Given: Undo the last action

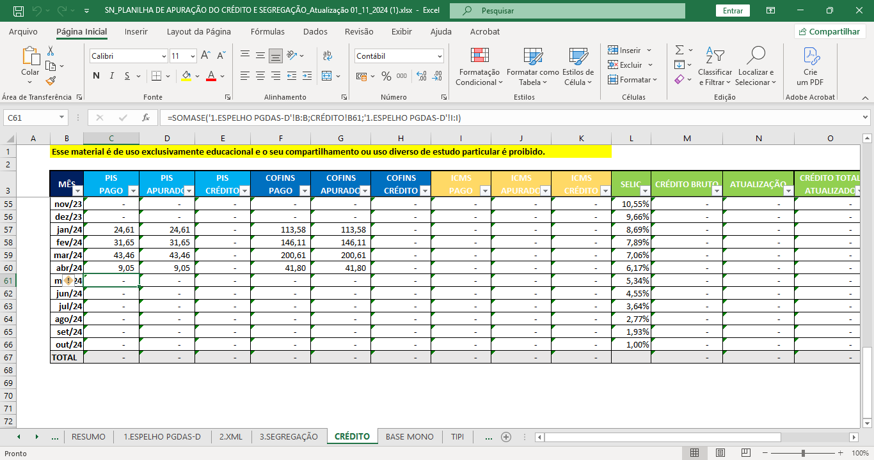Looking at the screenshot, I should 37,11.
